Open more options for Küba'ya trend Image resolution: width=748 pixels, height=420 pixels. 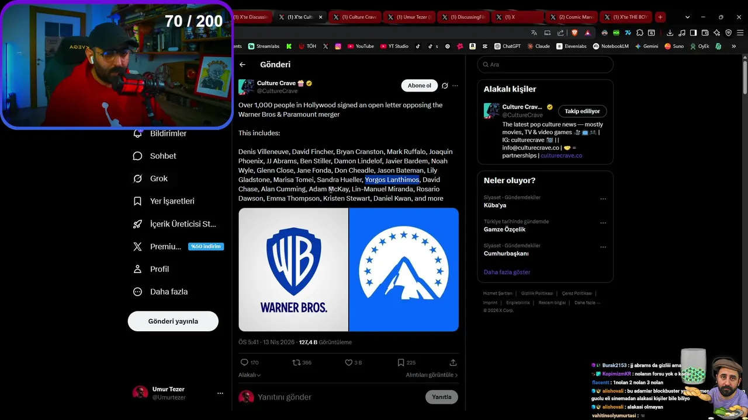click(603, 199)
